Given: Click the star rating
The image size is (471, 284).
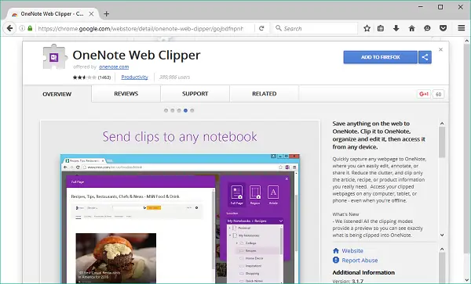Looking at the screenshot, I should (x=85, y=77).
